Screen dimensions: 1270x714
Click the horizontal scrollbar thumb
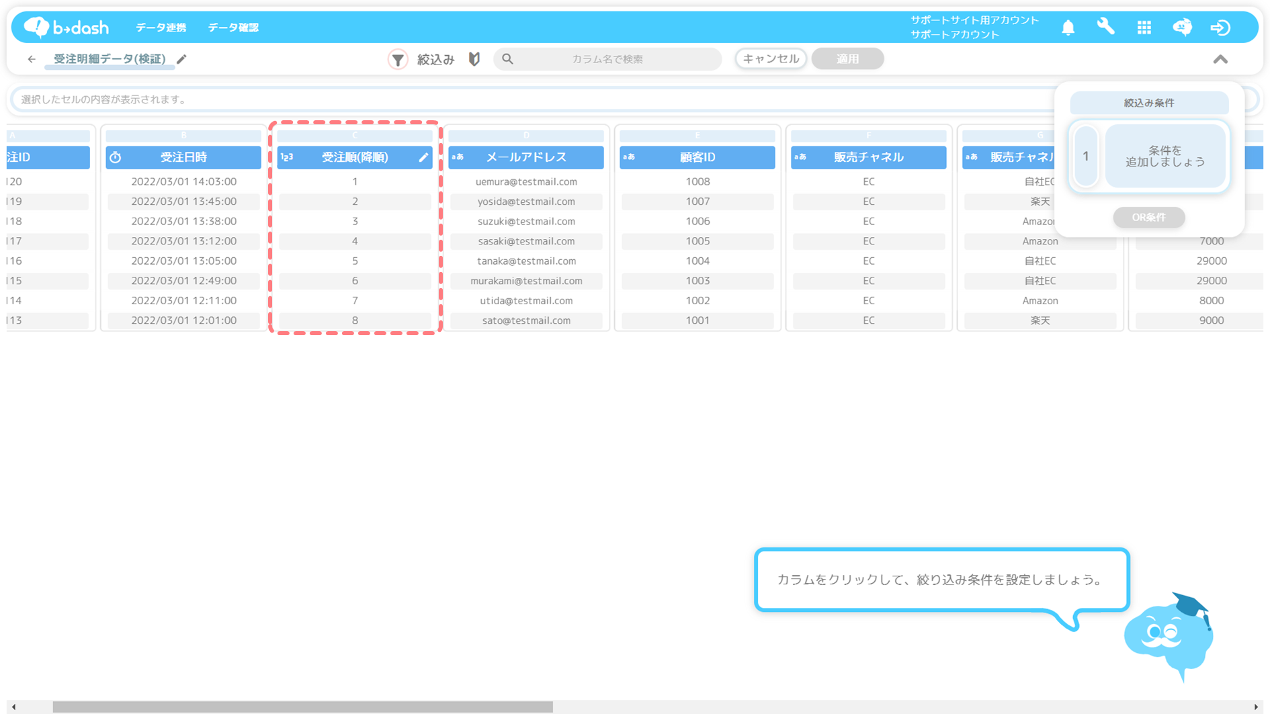pos(302,707)
